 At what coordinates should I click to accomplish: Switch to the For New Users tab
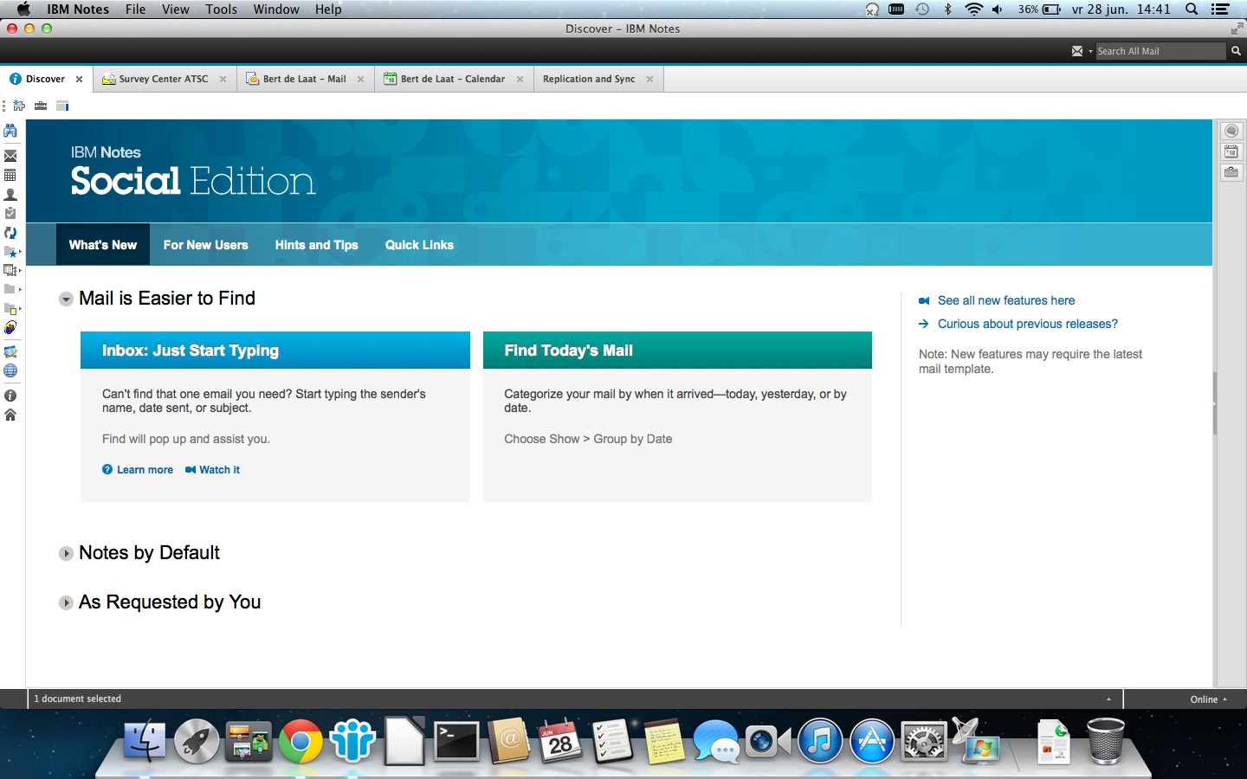(x=206, y=245)
